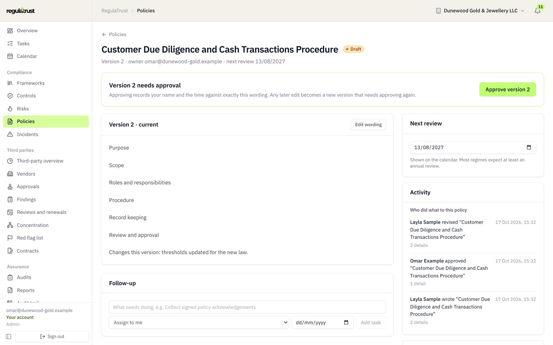Click the Vendors building icon
The height and width of the screenshot is (345, 553).
pos(10,174)
